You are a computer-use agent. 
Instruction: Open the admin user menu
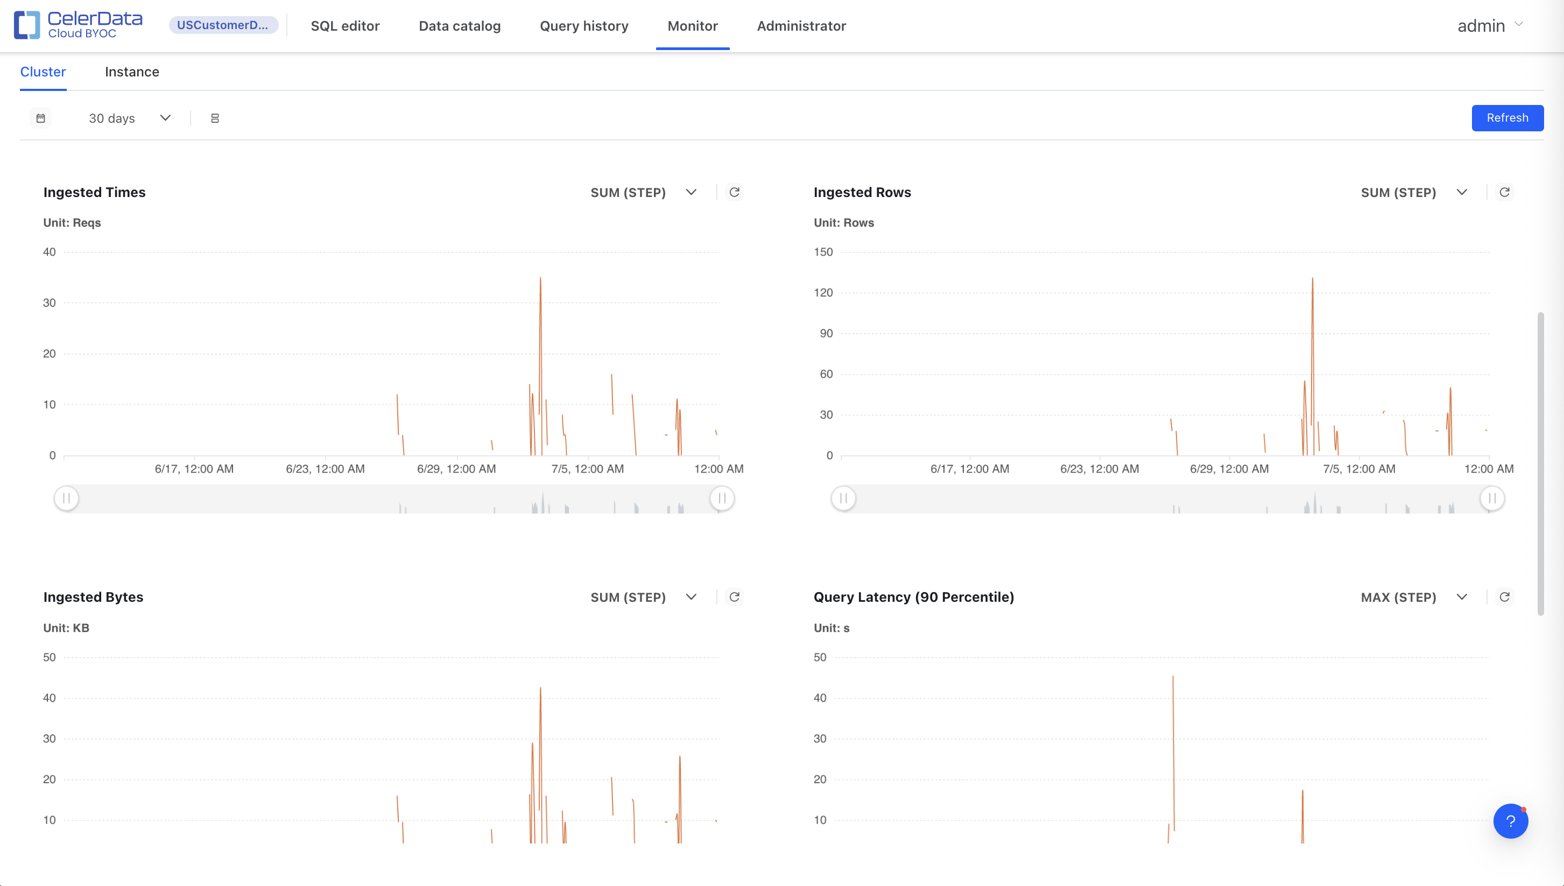click(1490, 25)
